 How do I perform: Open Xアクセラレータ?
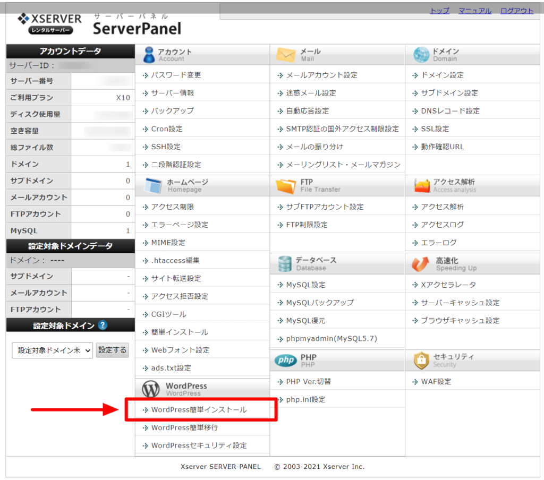click(448, 285)
